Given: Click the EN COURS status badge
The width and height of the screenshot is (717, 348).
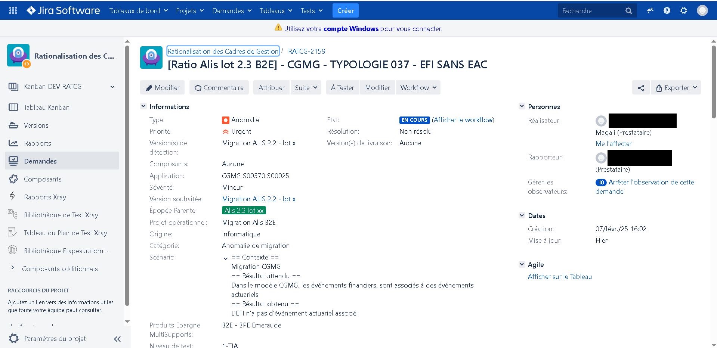Looking at the screenshot, I should [x=414, y=120].
